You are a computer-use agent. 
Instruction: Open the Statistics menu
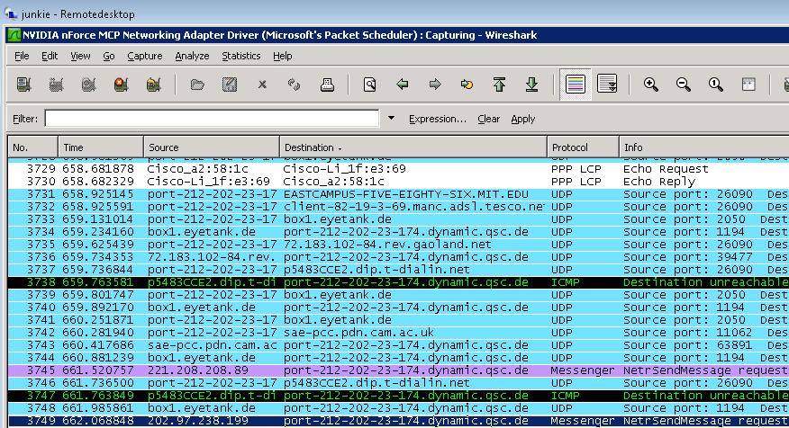click(241, 56)
